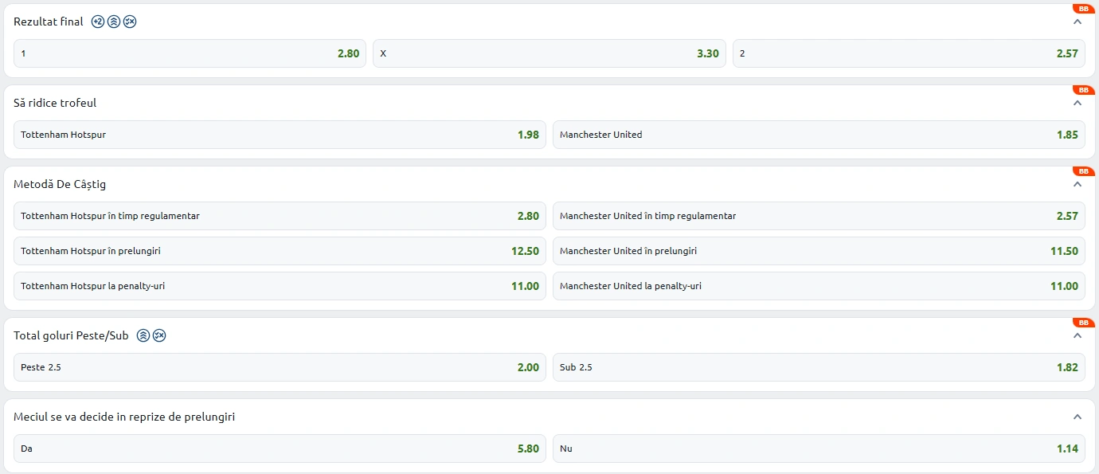
Task: Click the Total goluri Peste/Sub title
Action: tap(71, 335)
